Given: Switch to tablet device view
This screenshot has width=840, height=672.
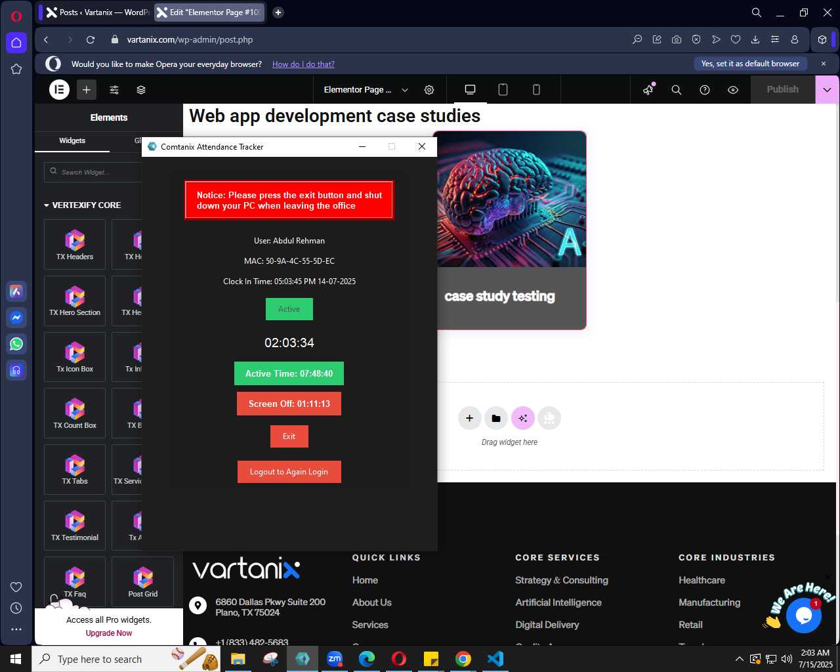Looking at the screenshot, I should tap(503, 90).
